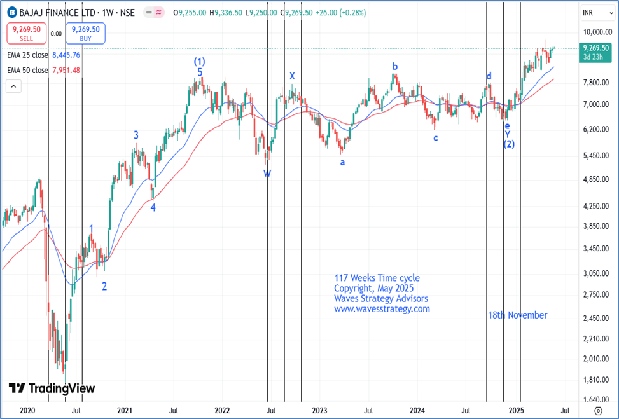Select the 'Copyright, May 2025' annotation line
The height and width of the screenshot is (419, 619).
(x=374, y=288)
